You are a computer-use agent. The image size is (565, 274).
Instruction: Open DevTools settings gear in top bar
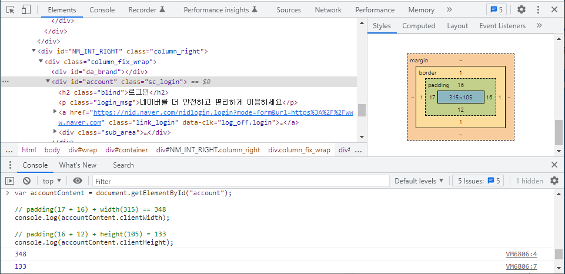click(521, 10)
